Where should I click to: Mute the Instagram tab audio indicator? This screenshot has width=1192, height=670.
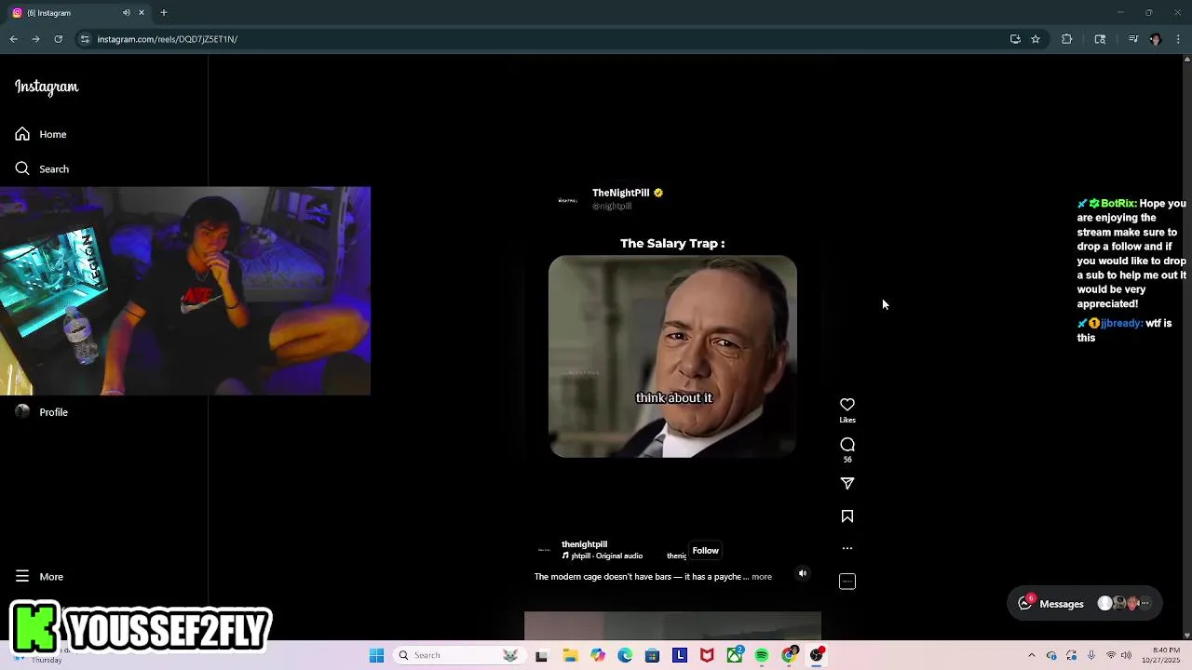[127, 13]
